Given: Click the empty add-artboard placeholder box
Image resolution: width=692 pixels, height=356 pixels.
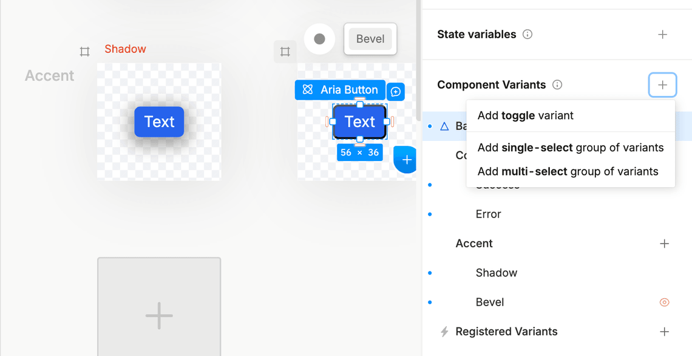Looking at the screenshot, I should (x=159, y=307).
